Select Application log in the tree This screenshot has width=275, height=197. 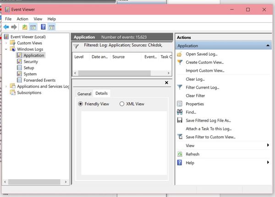(x=34, y=55)
